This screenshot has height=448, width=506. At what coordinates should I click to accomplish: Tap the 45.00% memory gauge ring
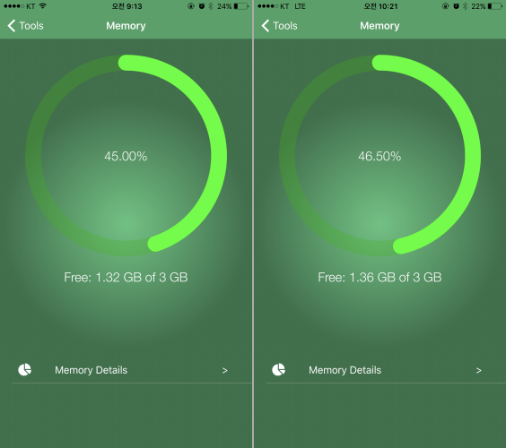tap(126, 155)
